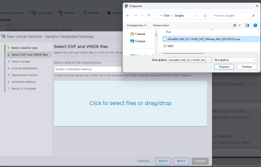Click the navigation pane scrollbar

156,35
